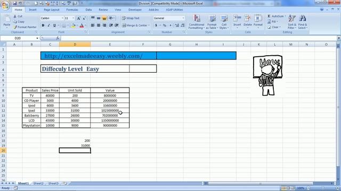Open Excel Help question mark icon

coord(322,10)
